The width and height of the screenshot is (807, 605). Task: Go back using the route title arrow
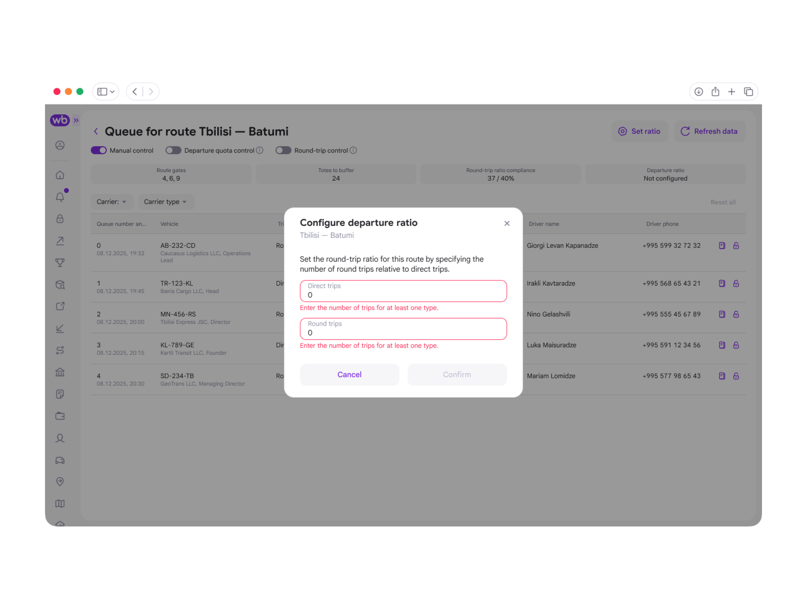point(96,131)
